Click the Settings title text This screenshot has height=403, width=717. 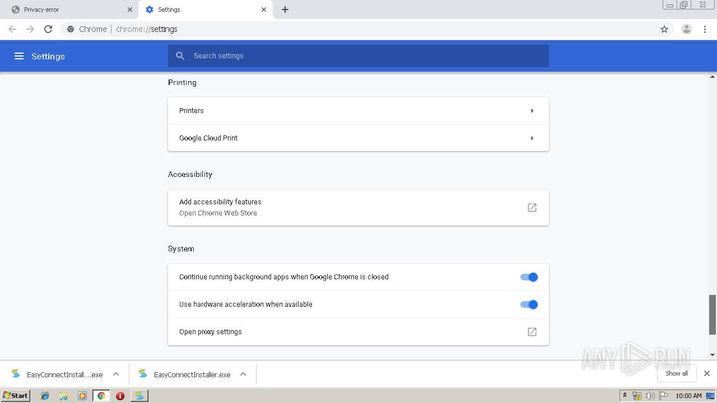tap(48, 56)
